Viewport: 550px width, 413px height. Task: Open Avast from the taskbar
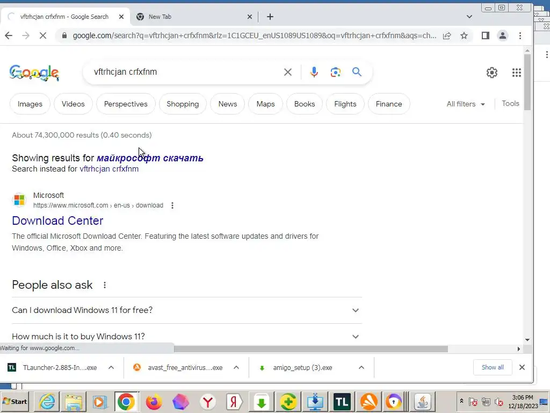click(368, 402)
